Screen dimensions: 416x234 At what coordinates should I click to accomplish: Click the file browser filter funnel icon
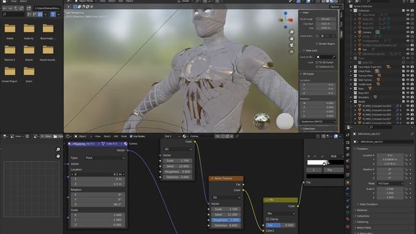coord(53,14)
